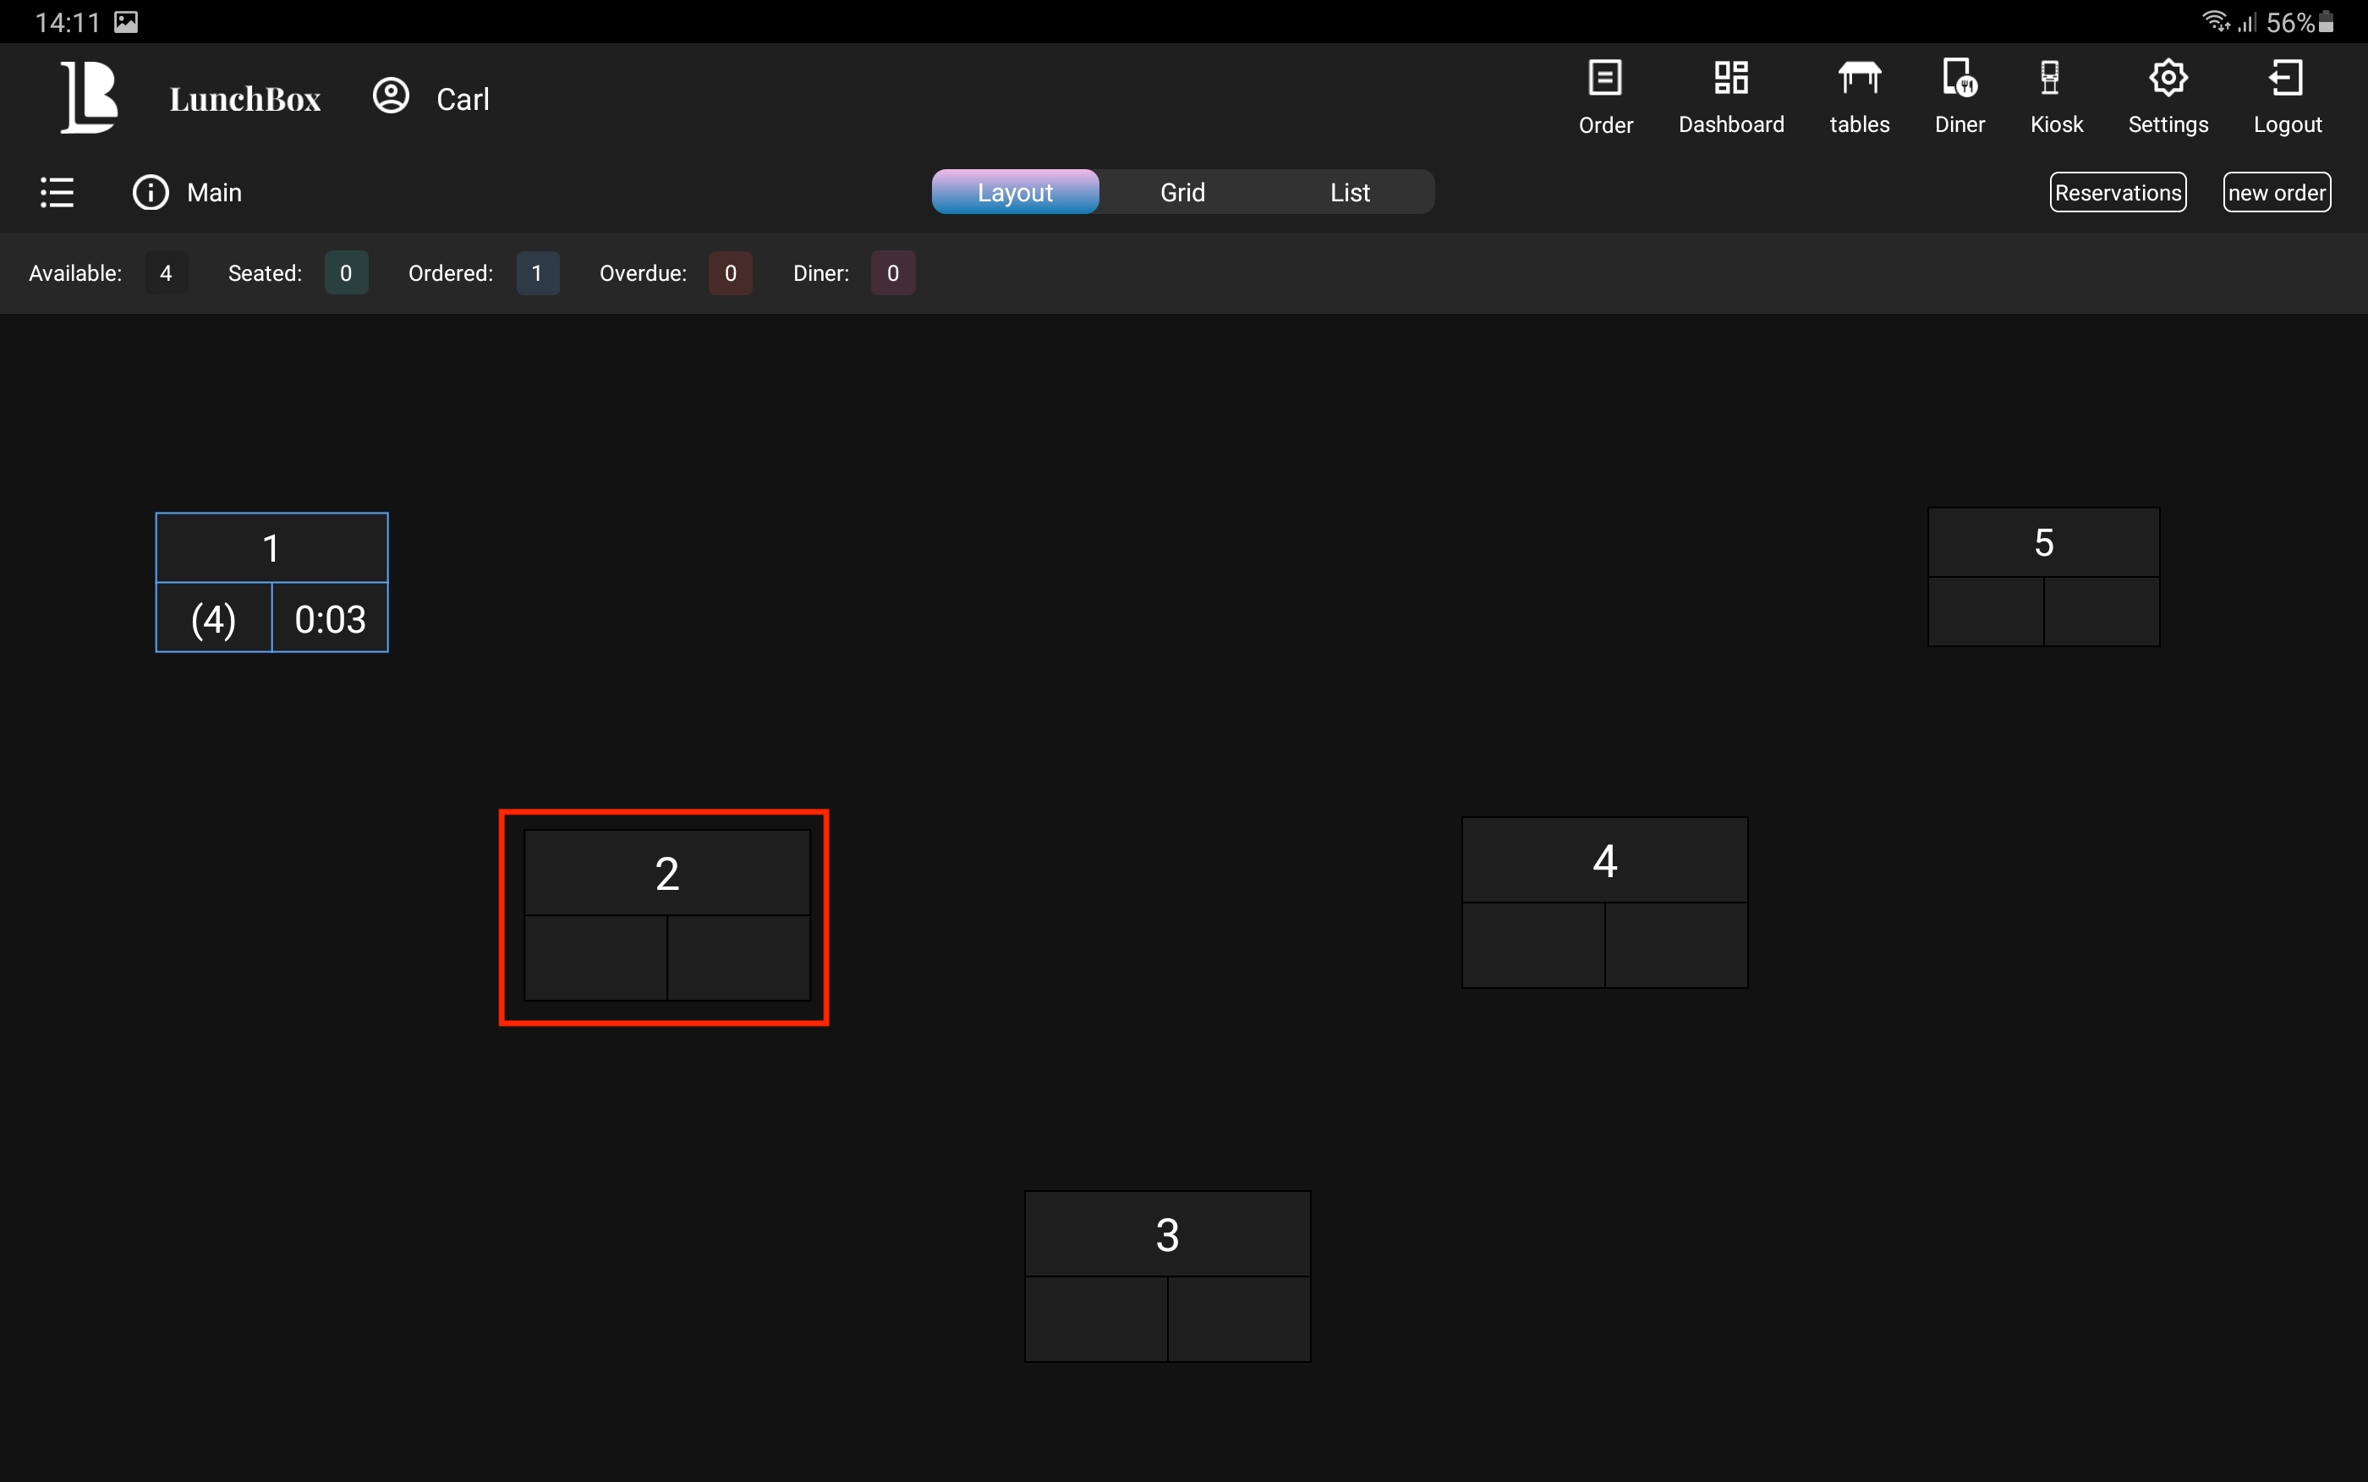The image size is (2368, 1482).
Task: Select table 3 on floor layout
Action: (x=1167, y=1276)
